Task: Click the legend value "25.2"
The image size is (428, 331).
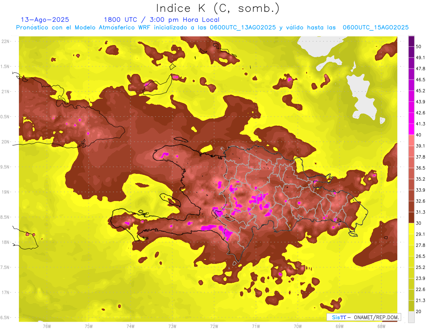Action: (420, 267)
